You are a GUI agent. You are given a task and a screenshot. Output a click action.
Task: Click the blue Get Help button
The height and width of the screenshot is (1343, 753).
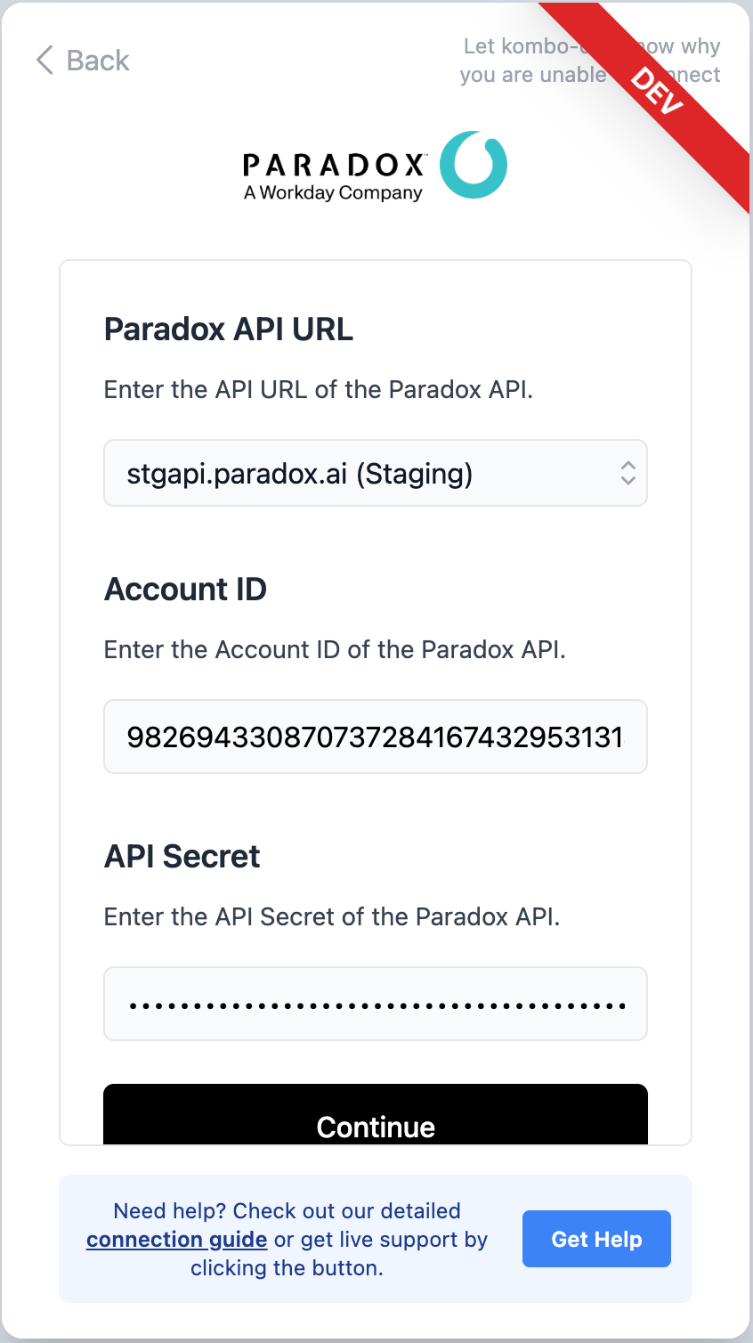point(596,1239)
